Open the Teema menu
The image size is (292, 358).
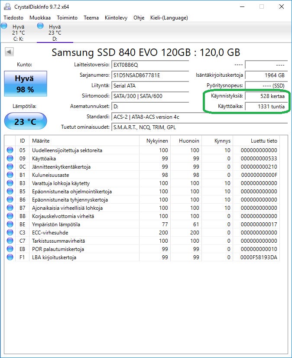[x=91, y=18]
